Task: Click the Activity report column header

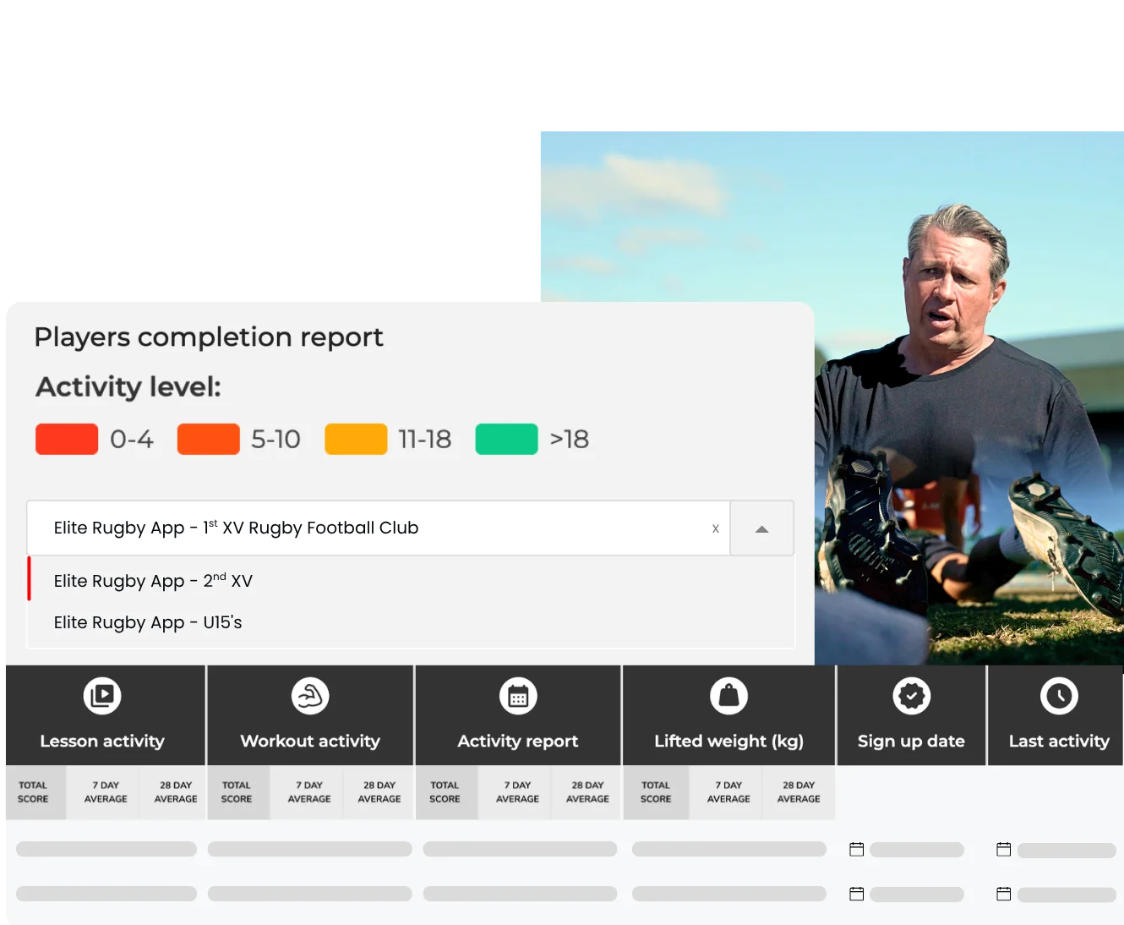Action: tap(518, 715)
